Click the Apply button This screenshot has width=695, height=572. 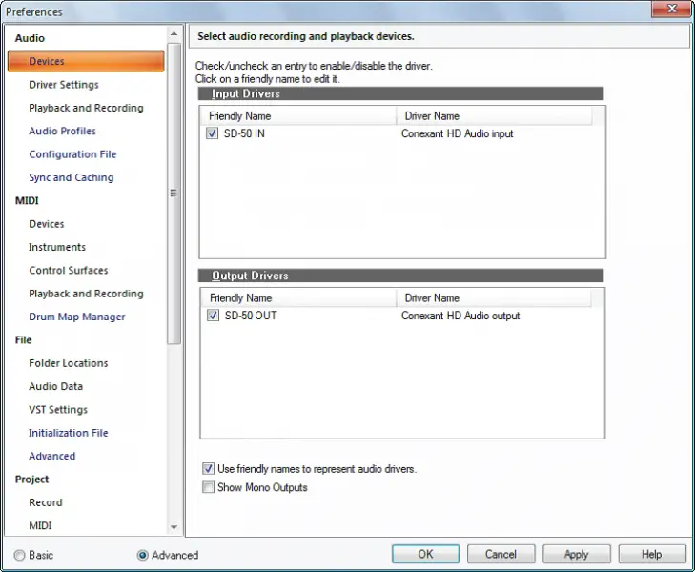coord(577,554)
